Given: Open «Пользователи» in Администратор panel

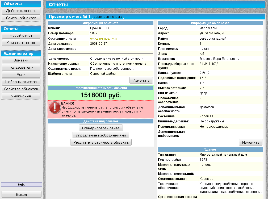Looking at the screenshot, I should (21, 67).
